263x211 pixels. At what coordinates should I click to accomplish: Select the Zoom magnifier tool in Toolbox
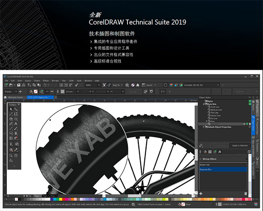pos(11,156)
